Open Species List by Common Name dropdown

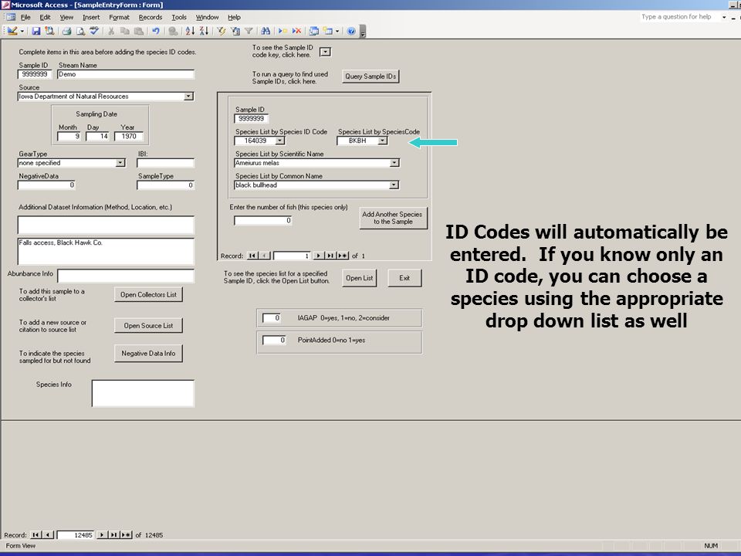[394, 185]
